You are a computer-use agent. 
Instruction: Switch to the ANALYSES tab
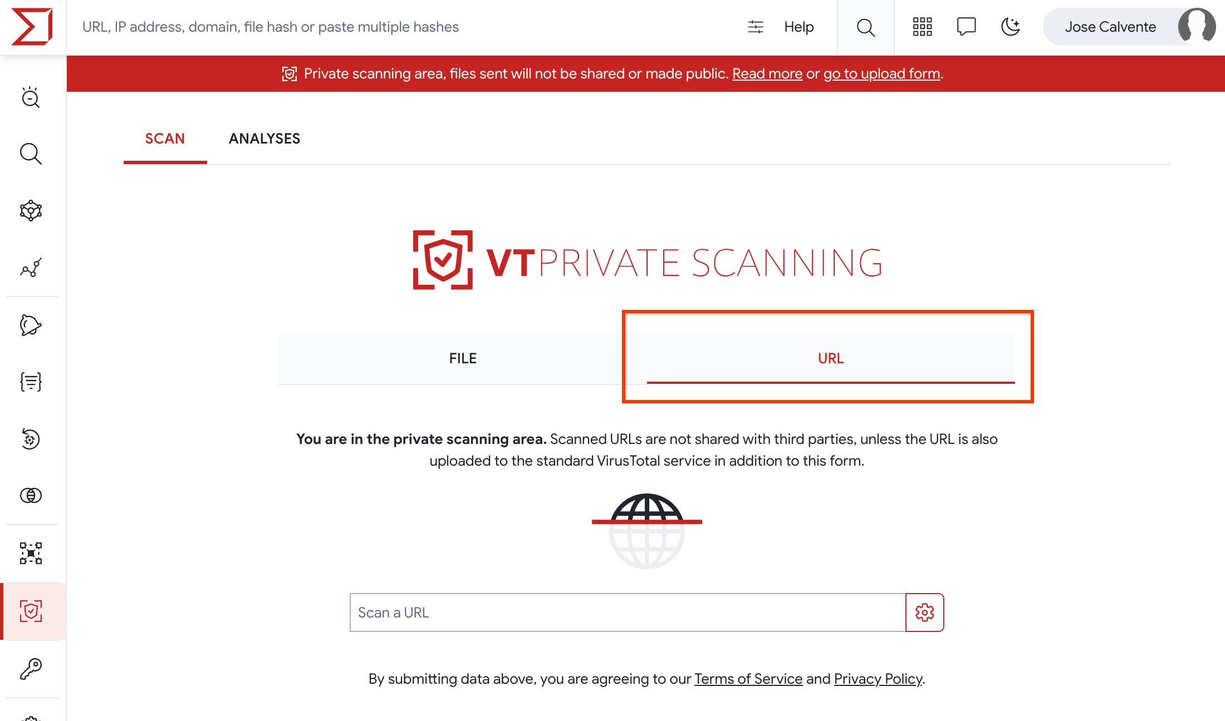(x=264, y=138)
